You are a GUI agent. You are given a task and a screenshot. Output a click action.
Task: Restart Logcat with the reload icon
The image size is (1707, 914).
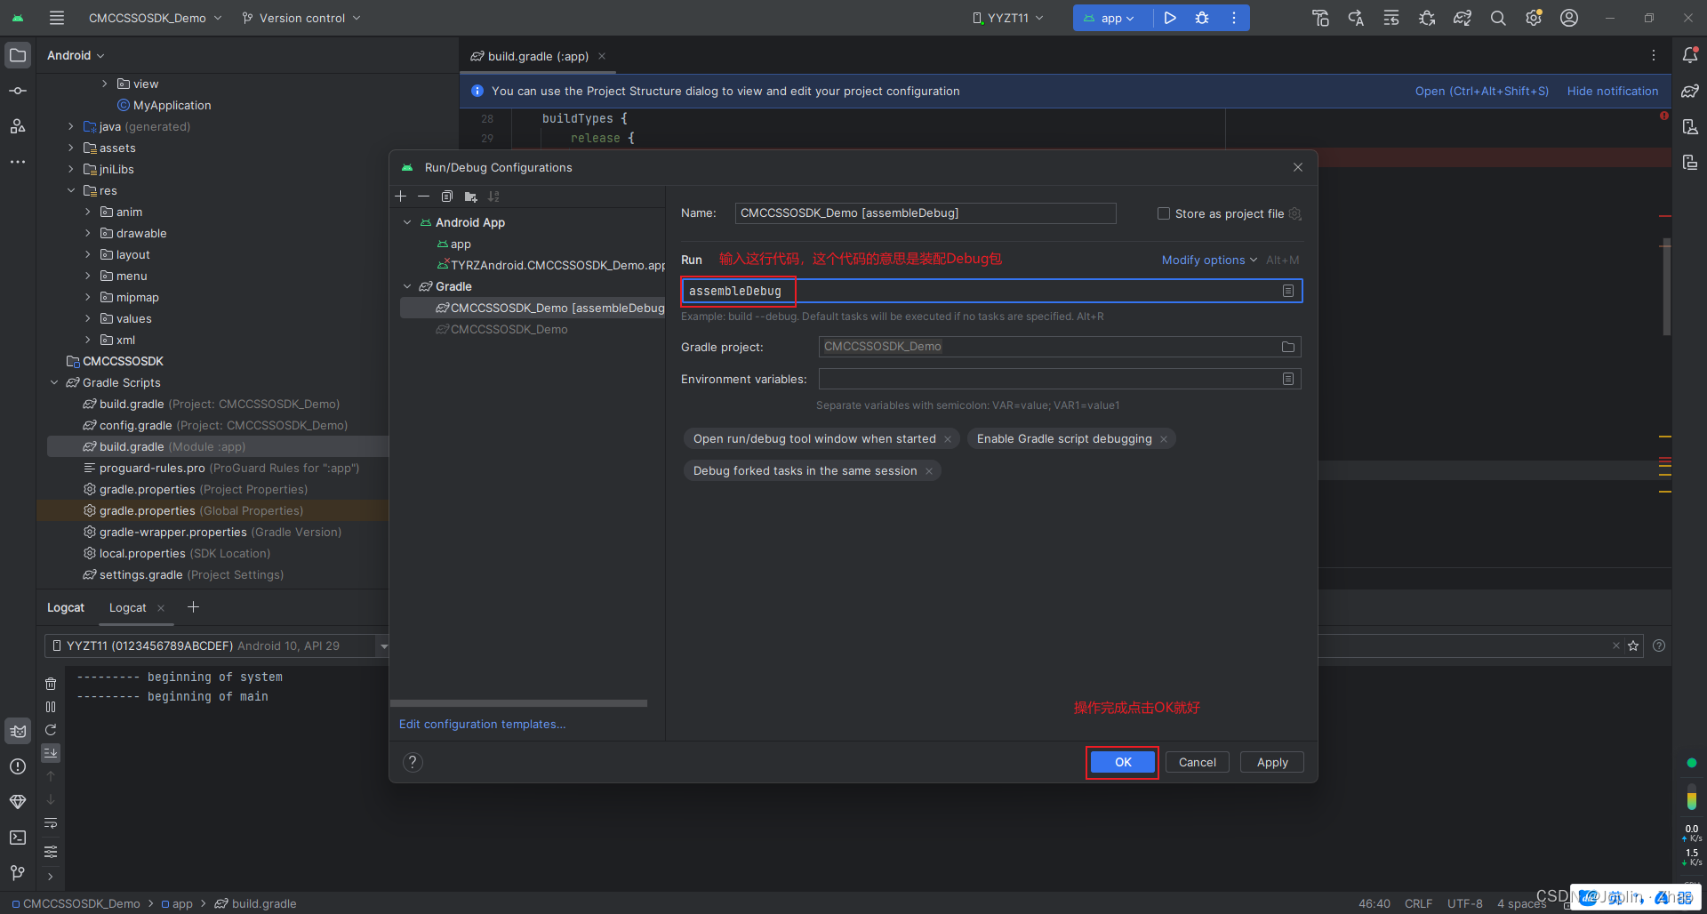(51, 730)
